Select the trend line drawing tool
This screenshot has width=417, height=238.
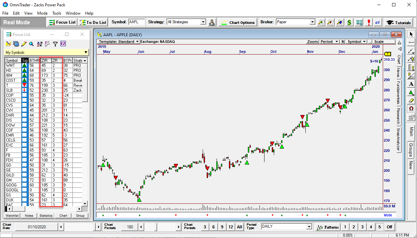(411, 51)
